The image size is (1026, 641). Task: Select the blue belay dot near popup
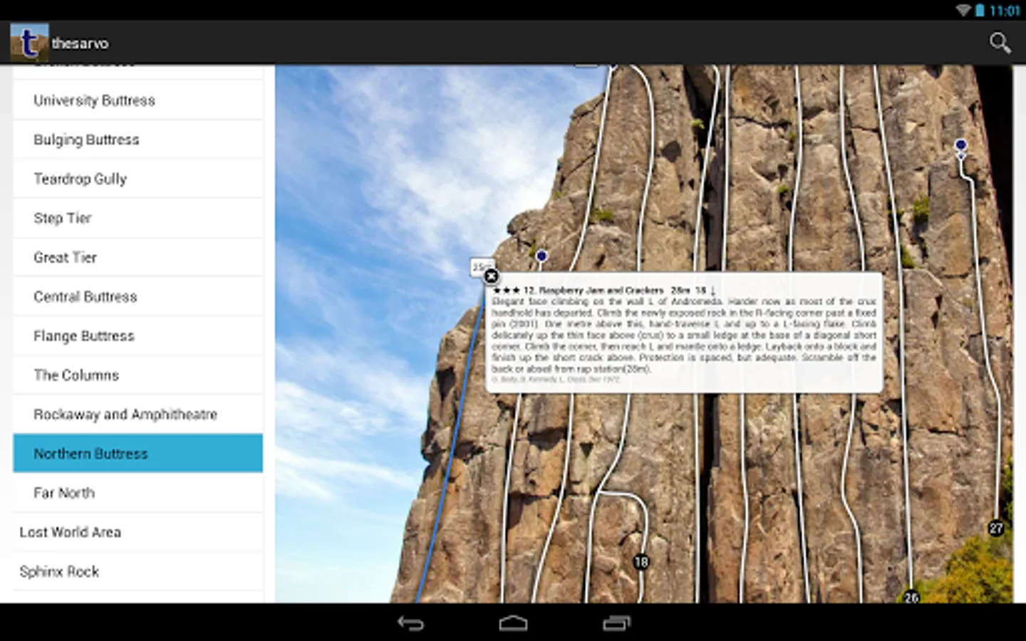[541, 256]
